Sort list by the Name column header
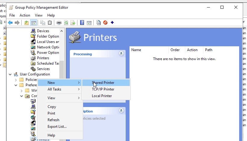Viewport: 247px width, 141px height. point(136,50)
